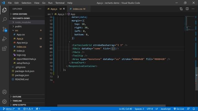Open the Extensions view
198x111 pixels.
tap(4, 48)
